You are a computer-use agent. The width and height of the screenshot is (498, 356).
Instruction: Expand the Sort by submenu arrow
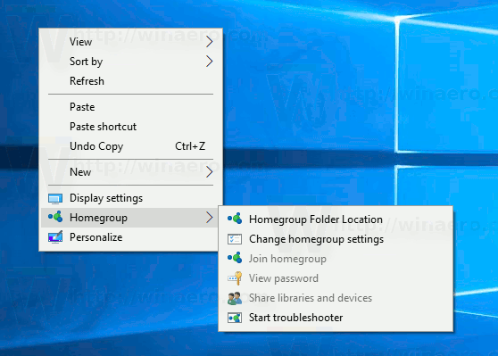(209, 62)
